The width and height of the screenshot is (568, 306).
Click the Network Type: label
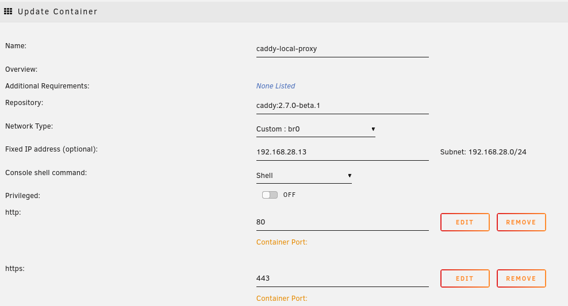coord(29,126)
